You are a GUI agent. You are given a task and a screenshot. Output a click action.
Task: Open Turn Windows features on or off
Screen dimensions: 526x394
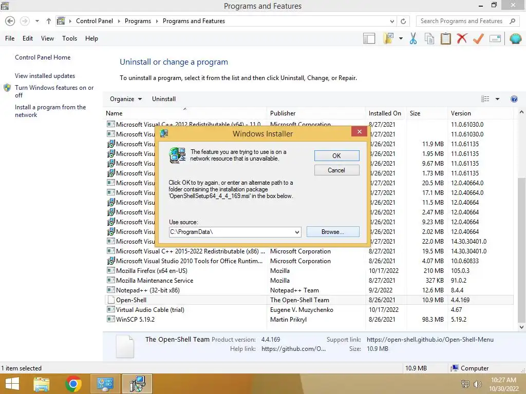tap(54, 91)
